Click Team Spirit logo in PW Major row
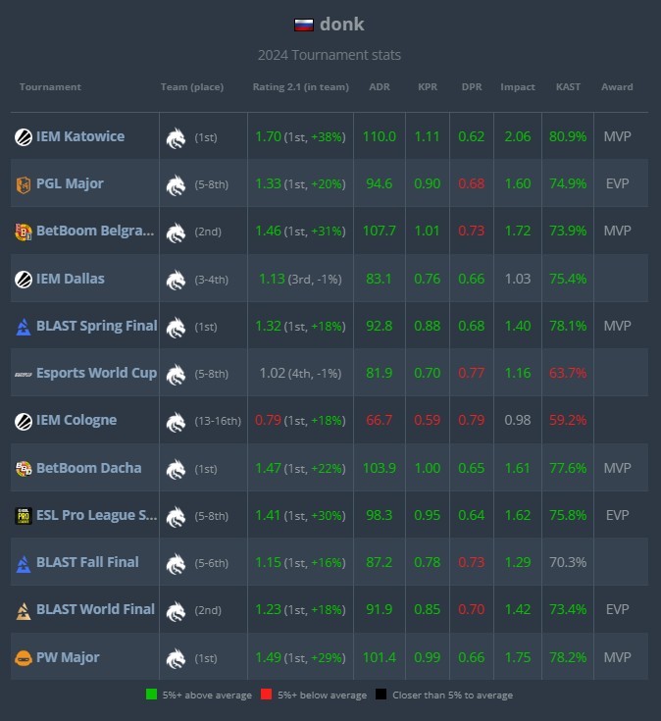Image resolution: width=661 pixels, height=721 pixels. pos(176,659)
